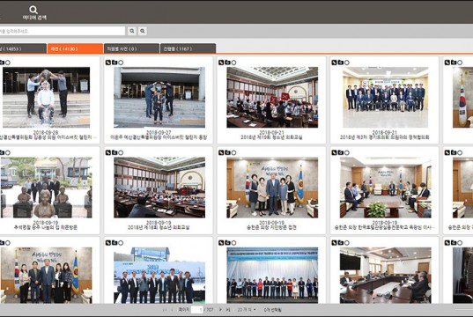This screenshot has height=317, width=473.
Task: Open the 20-per-page items dropdown
Action: tap(247, 310)
